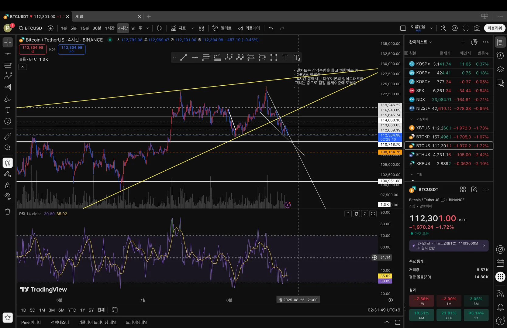Select the text tool in left toolbar

(x=8, y=110)
